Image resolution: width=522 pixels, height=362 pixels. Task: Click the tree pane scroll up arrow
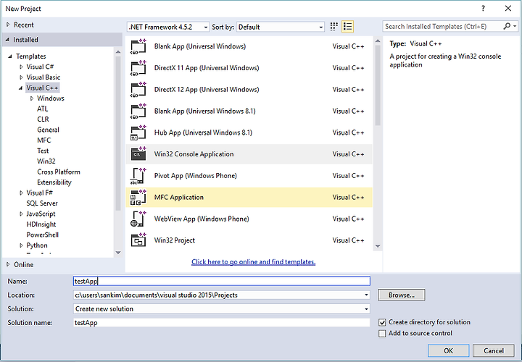point(118,52)
